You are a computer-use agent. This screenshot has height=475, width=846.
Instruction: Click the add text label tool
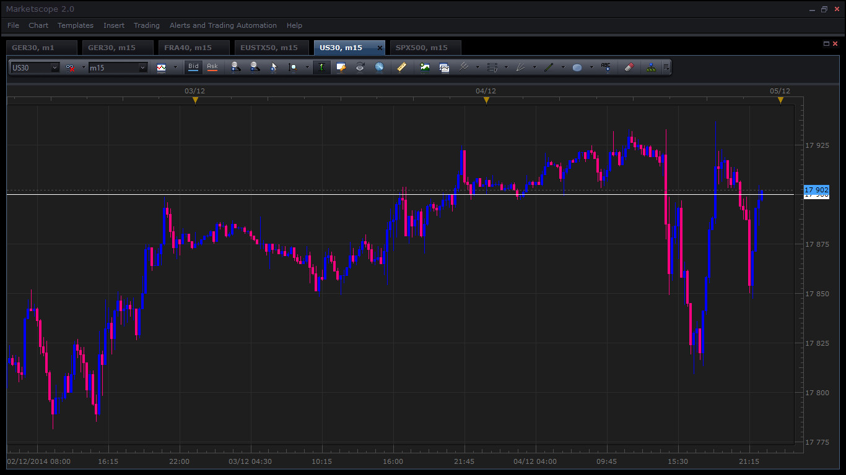pyautogui.click(x=606, y=67)
